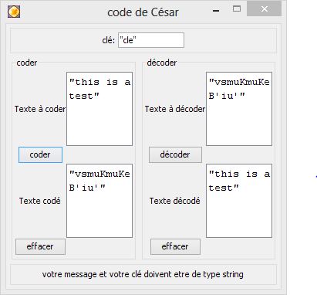Click the clé input field
This screenshot has height=295, width=317.
click(151, 40)
